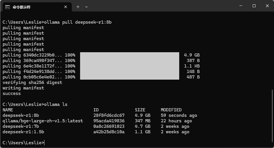Screen dimensions: 274x148
Task: Minimize the terminal window
Action: point(241,6)
